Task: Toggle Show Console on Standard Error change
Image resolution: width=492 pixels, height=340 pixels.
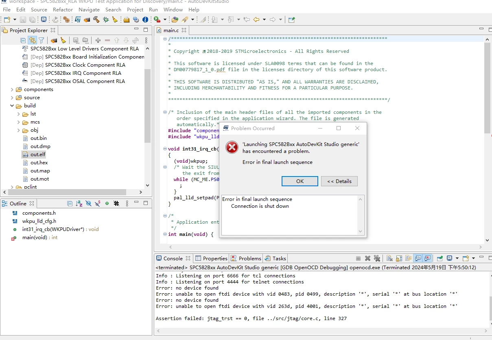Action: click(x=428, y=258)
